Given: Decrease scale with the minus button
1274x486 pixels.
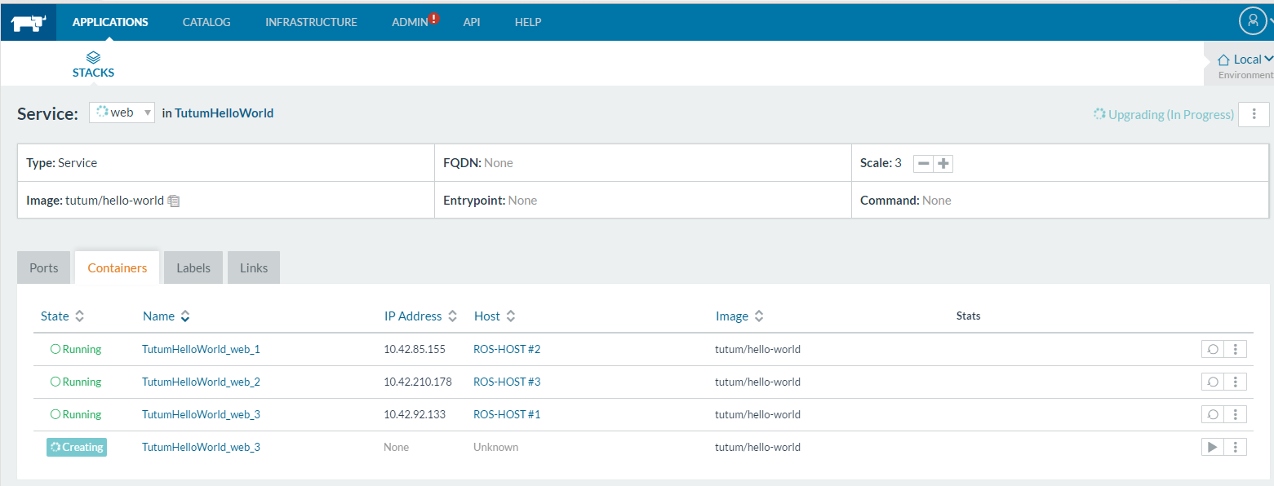Looking at the screenshot, I should 923,163.
